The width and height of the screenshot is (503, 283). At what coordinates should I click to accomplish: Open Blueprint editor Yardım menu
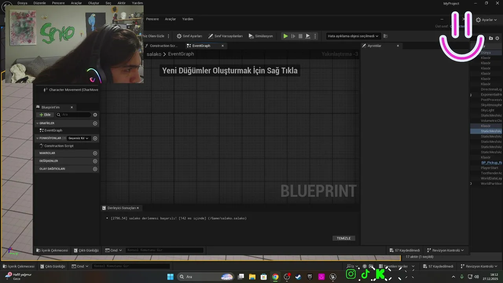point(188,19)
